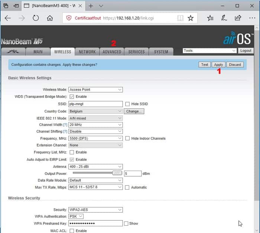Go to browser home page

point(50,18)
